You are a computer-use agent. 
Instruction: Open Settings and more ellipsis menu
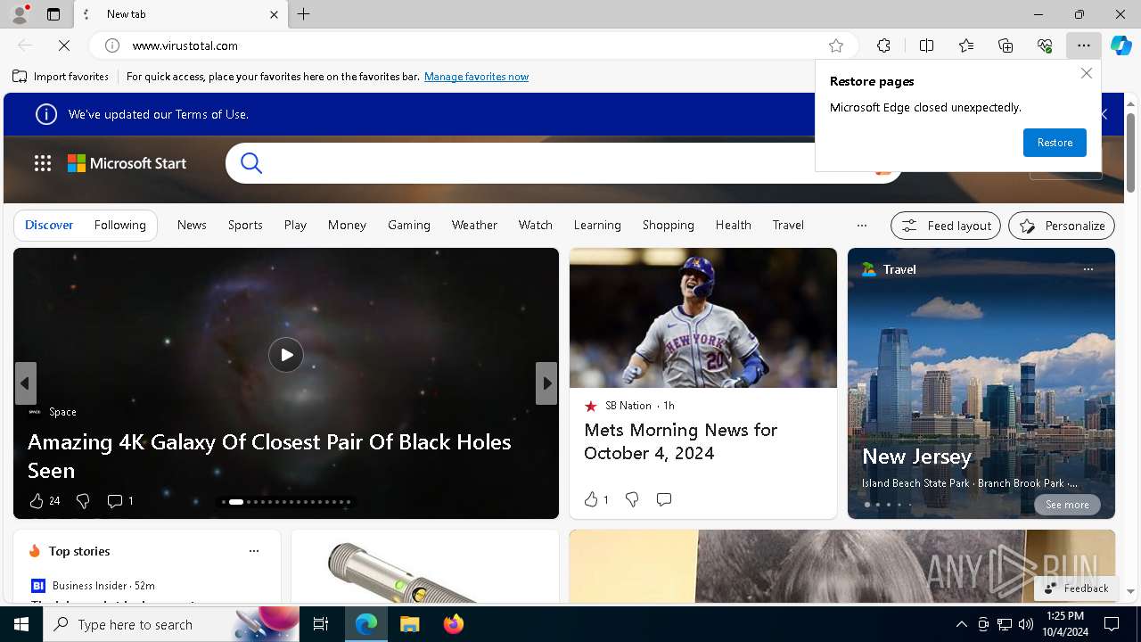point(1084,45)
